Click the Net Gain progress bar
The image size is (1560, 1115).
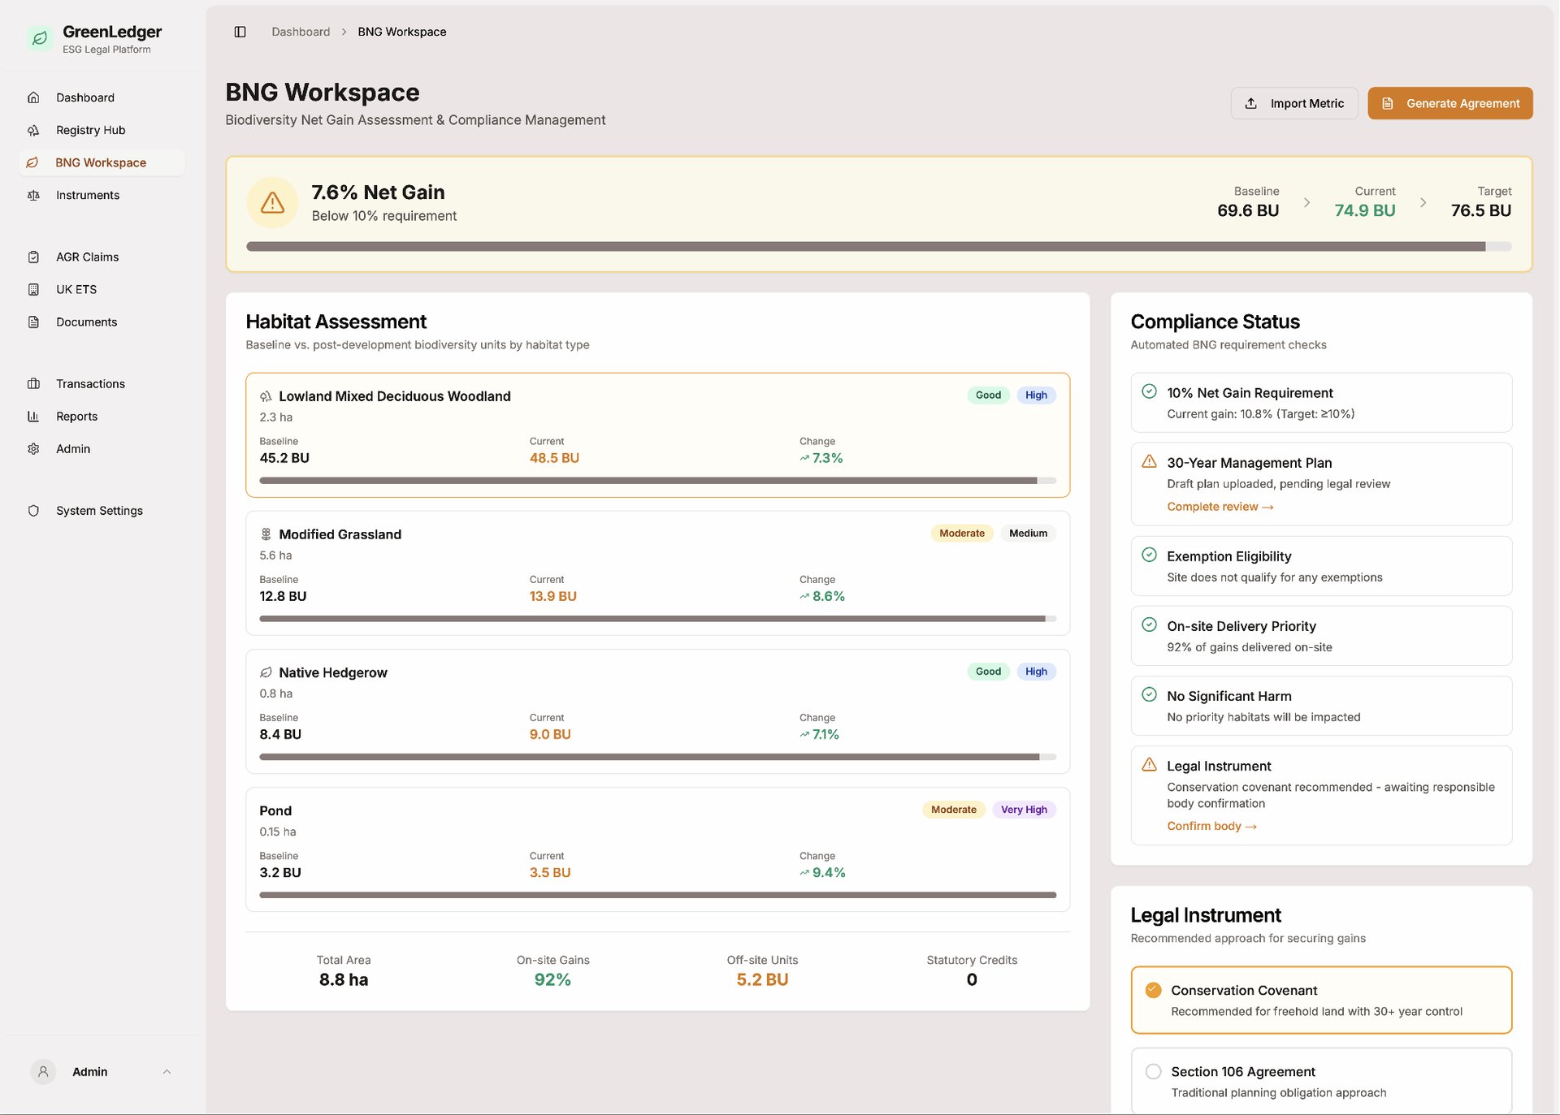(x=877, y=246)
